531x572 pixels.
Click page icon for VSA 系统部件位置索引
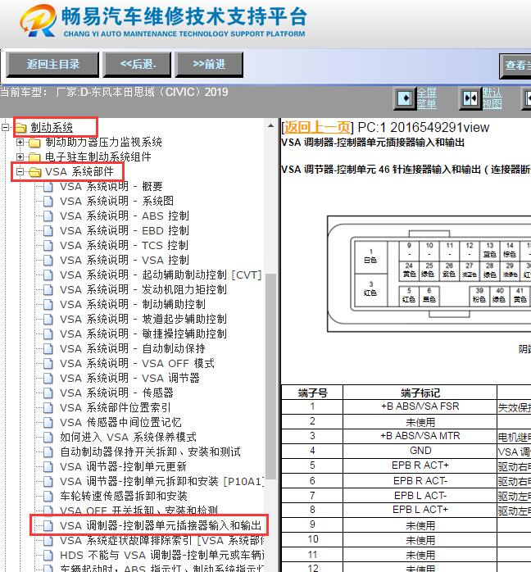[x=48, y=407]
